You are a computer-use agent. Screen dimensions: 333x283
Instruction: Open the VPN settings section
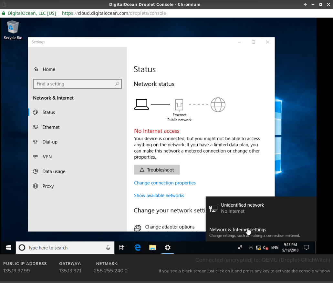(x=47, y=157)
